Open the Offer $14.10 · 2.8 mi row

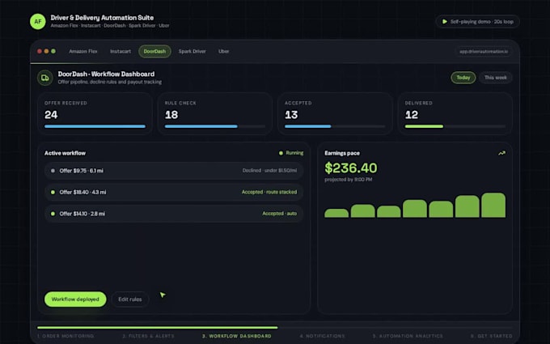[174, 214]
